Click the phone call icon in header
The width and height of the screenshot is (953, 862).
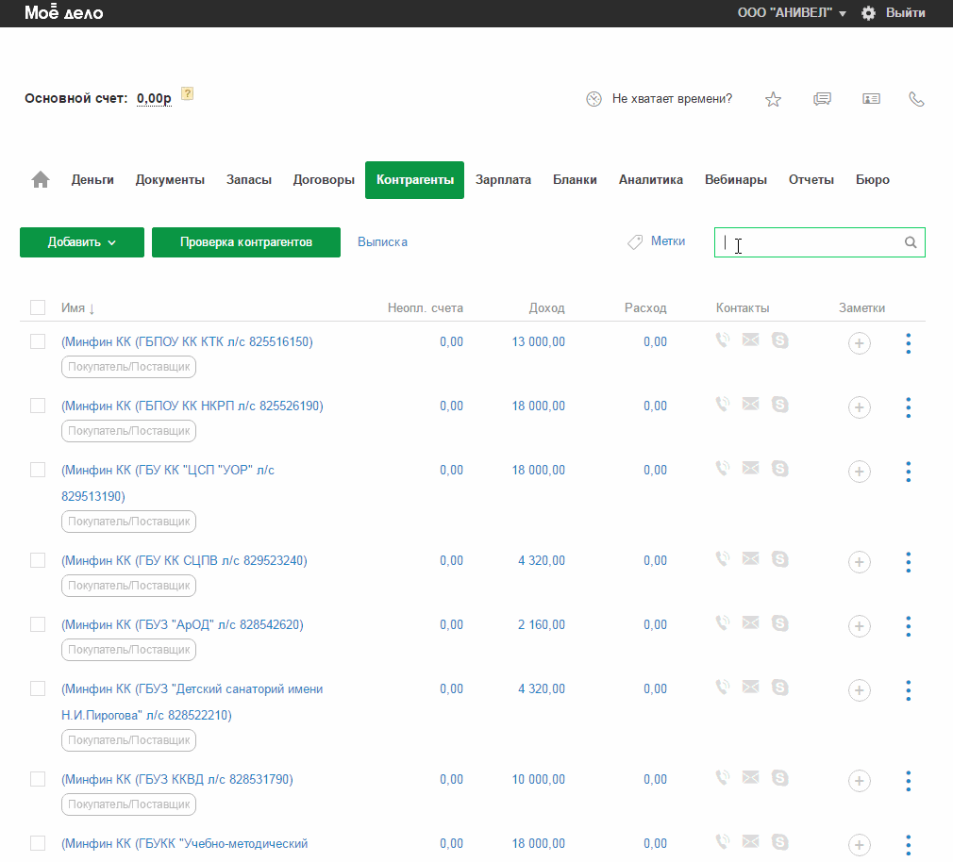(915, 99)
